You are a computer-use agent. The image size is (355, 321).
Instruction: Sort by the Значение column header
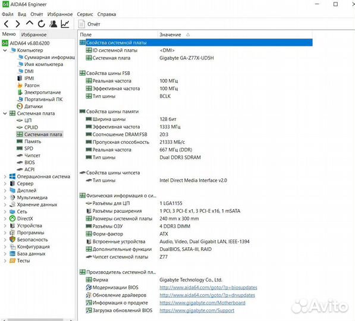click(235, 35)
